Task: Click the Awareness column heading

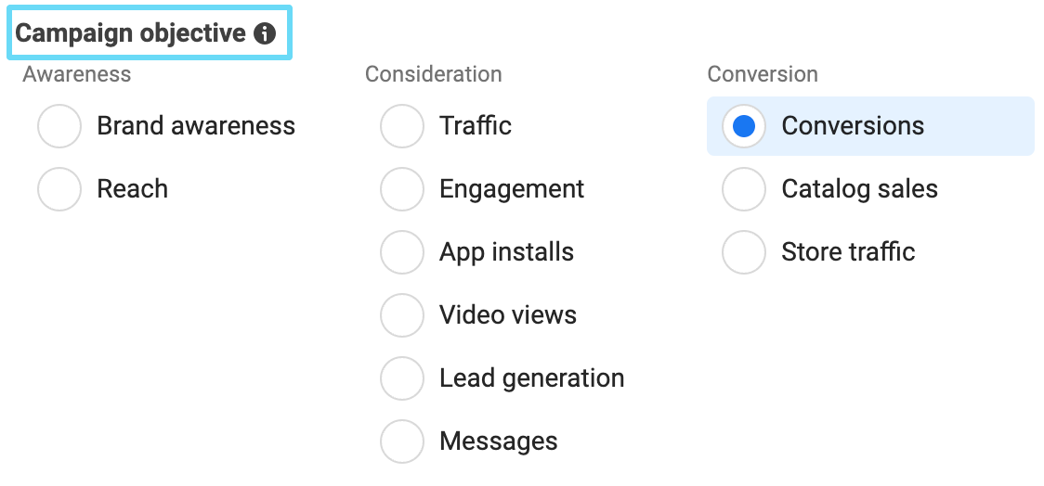Action: point(77,74)
